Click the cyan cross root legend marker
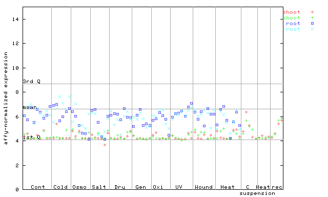Screen dimensions: 328x197 tap(312, 29)
